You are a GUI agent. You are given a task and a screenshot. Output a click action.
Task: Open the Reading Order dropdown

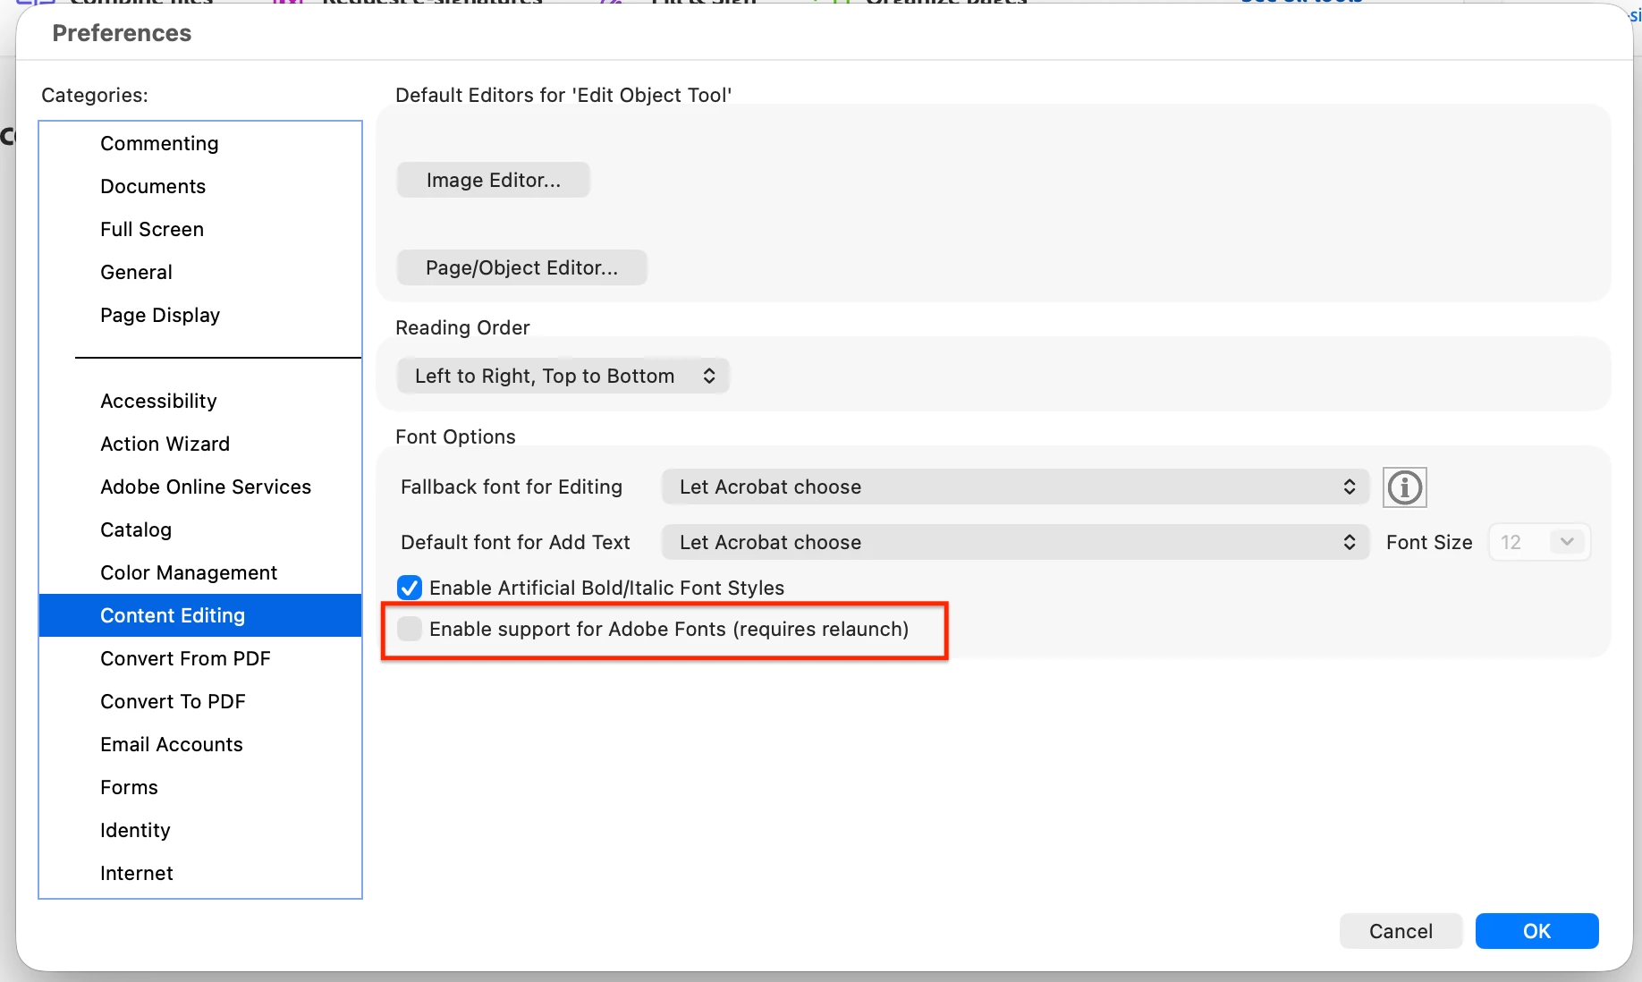pyautogui.click(x=563, y=376)
